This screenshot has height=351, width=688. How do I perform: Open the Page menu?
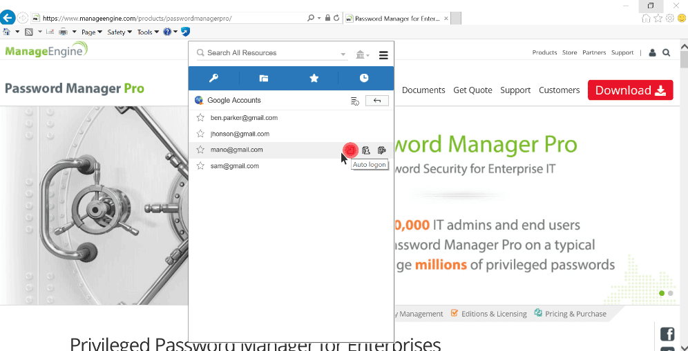click(x=92, y=32)
